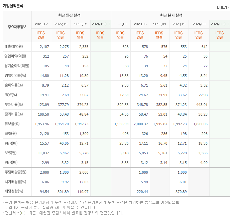The image size is (232, 216).
Task: Click the 주당배당금(원) row label
Action: point(15,172)
